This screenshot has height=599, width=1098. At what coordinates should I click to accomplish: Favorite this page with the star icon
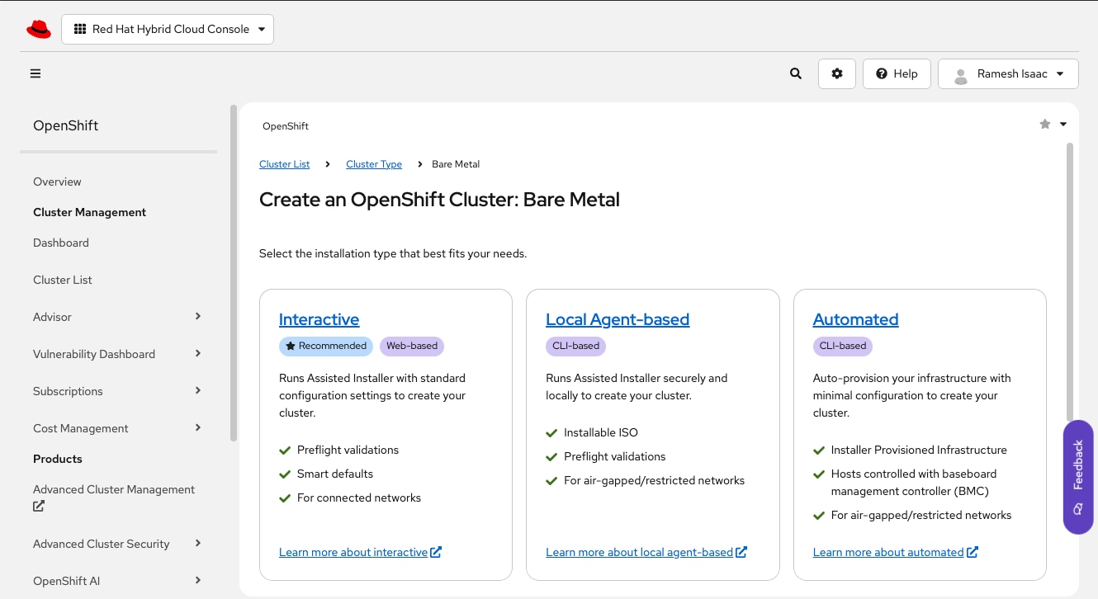(1045, 125)
